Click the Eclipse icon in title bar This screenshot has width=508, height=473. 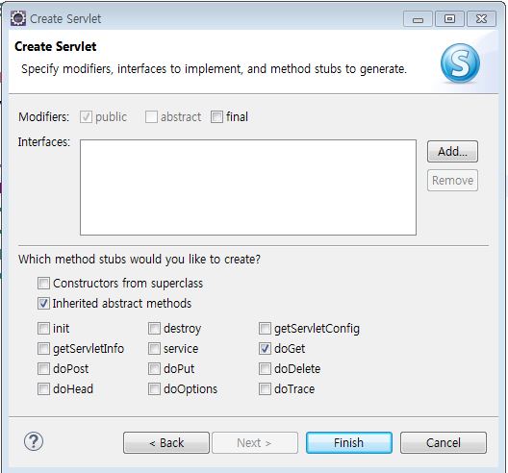[x=18, y=18]
